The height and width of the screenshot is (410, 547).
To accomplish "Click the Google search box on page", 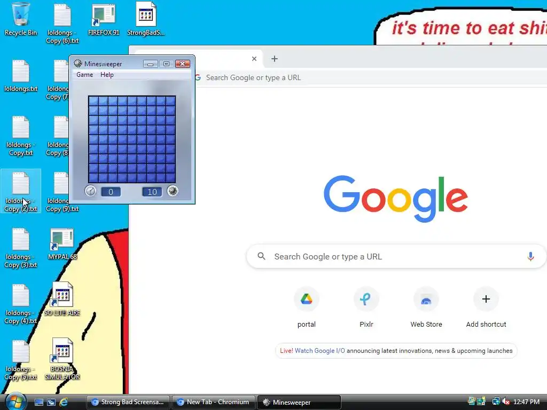I will pos(396,257).
